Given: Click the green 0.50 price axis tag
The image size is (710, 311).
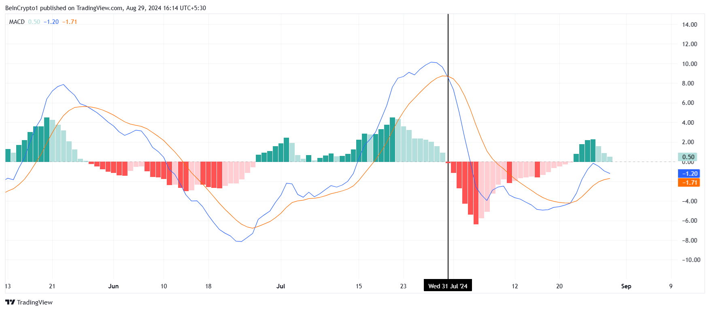Looking at the screenshot, I should tap(688, 157).
